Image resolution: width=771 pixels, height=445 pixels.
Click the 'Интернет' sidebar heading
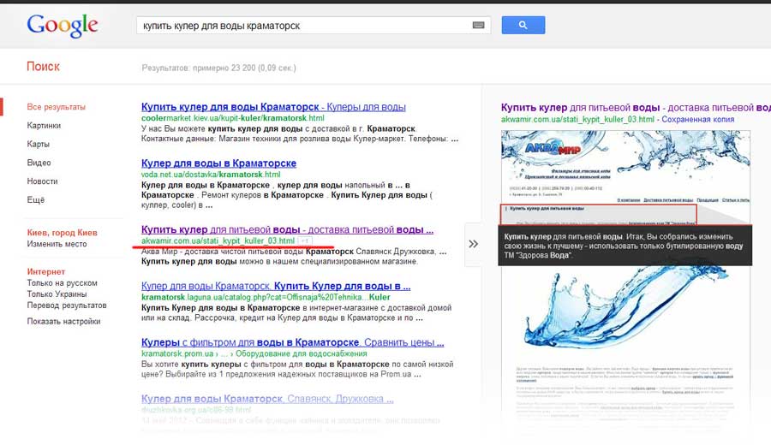coord(45,271)
